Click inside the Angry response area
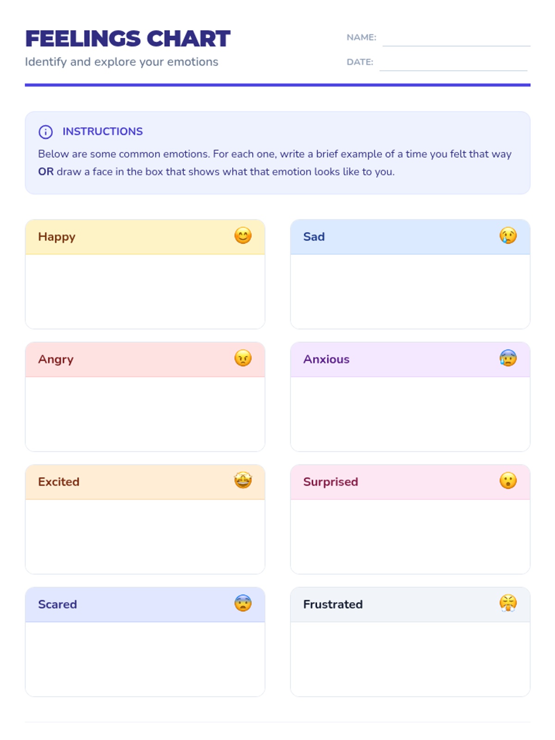Image resolution: width=555 pixels, height=740 pixels. click(x=145, y=414)
